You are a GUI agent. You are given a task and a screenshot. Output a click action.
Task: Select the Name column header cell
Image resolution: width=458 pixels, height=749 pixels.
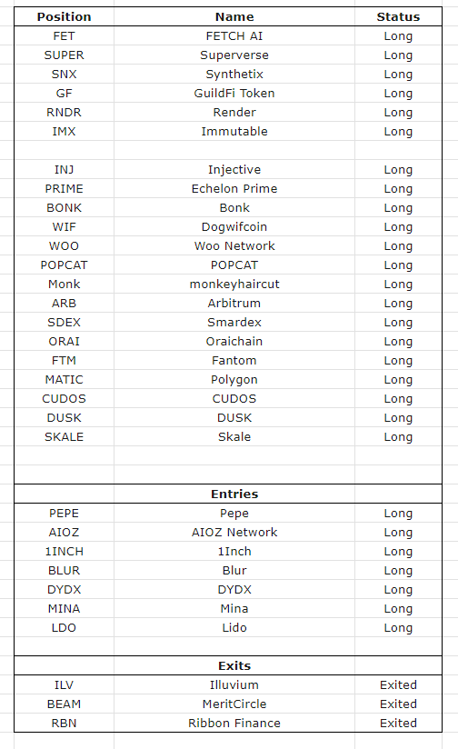(234, 16)
